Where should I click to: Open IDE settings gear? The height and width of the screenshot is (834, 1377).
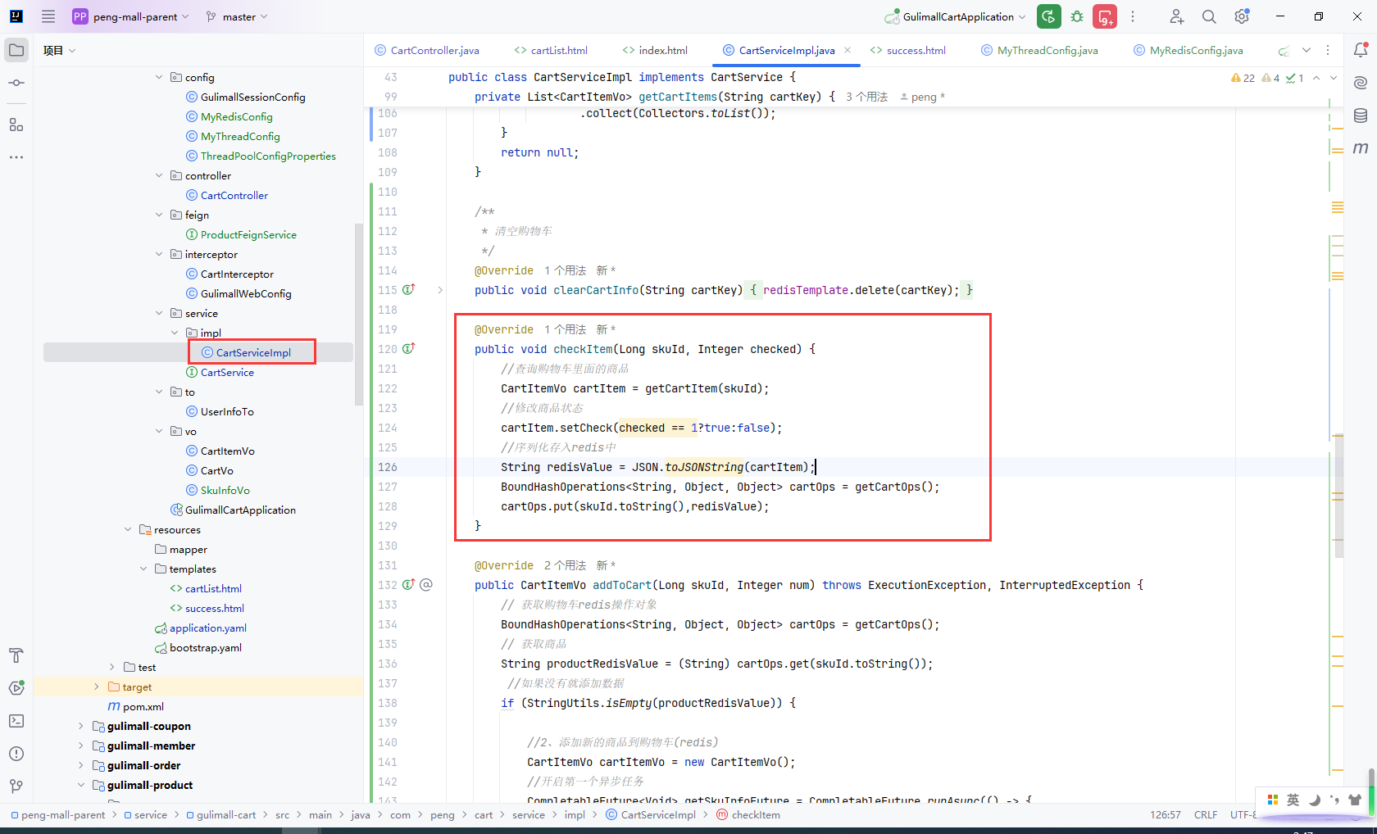(1242, 16)
